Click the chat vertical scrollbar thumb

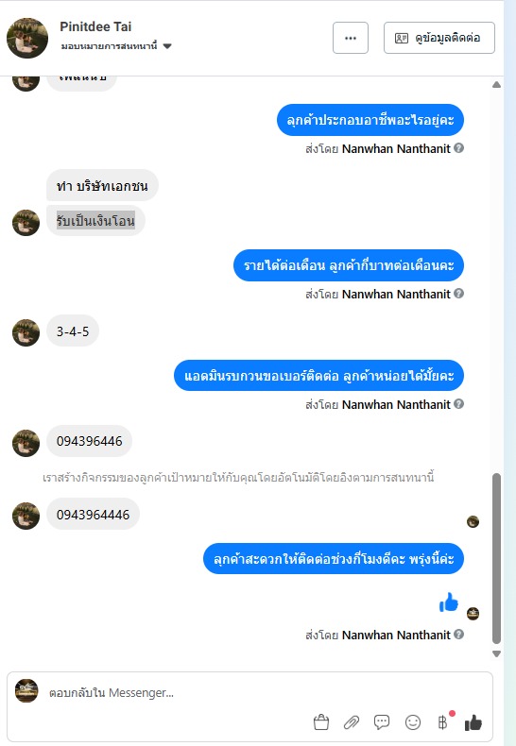[496, 558]
